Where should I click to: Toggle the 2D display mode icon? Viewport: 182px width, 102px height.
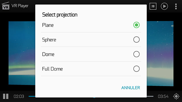pos(153,6)
